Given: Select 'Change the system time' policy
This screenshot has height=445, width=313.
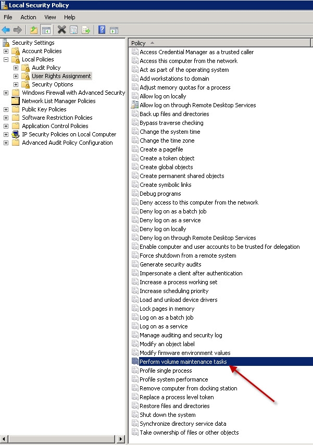Looking at the screenshot, I should pyautogui.click(x=170, y=132).
